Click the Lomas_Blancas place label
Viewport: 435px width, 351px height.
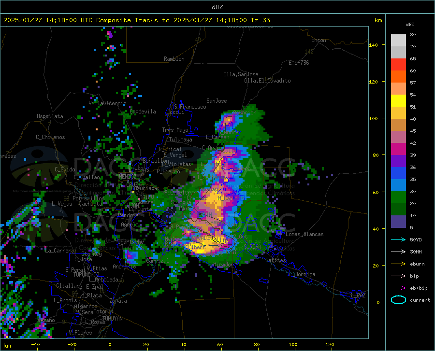[x=304, y=234]
